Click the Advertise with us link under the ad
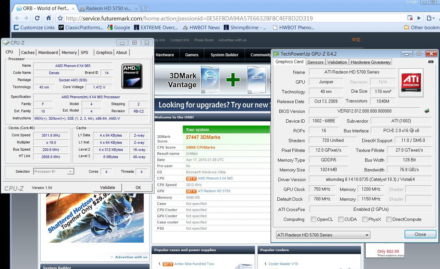 [131, 257]
